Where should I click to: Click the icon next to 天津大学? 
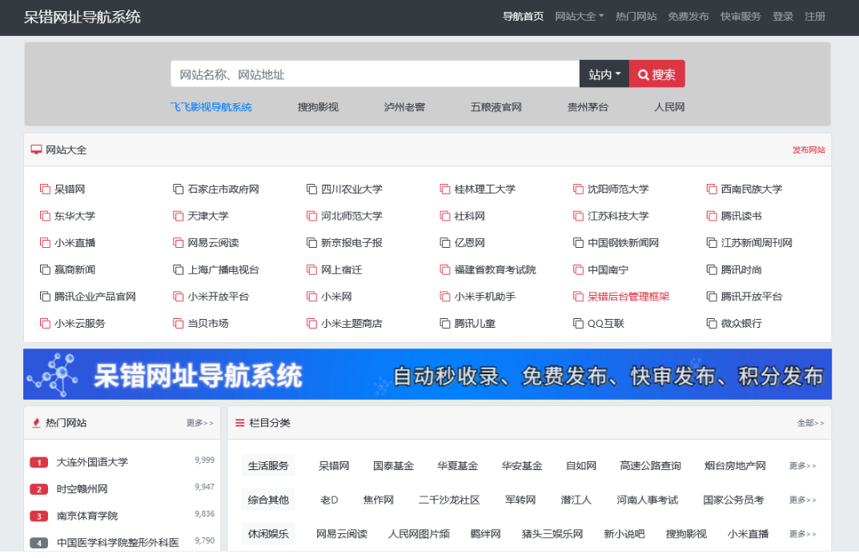178,216
